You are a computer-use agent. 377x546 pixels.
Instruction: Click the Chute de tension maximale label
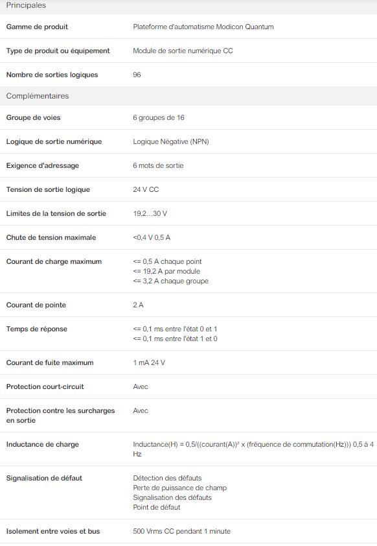click(51, 238)
